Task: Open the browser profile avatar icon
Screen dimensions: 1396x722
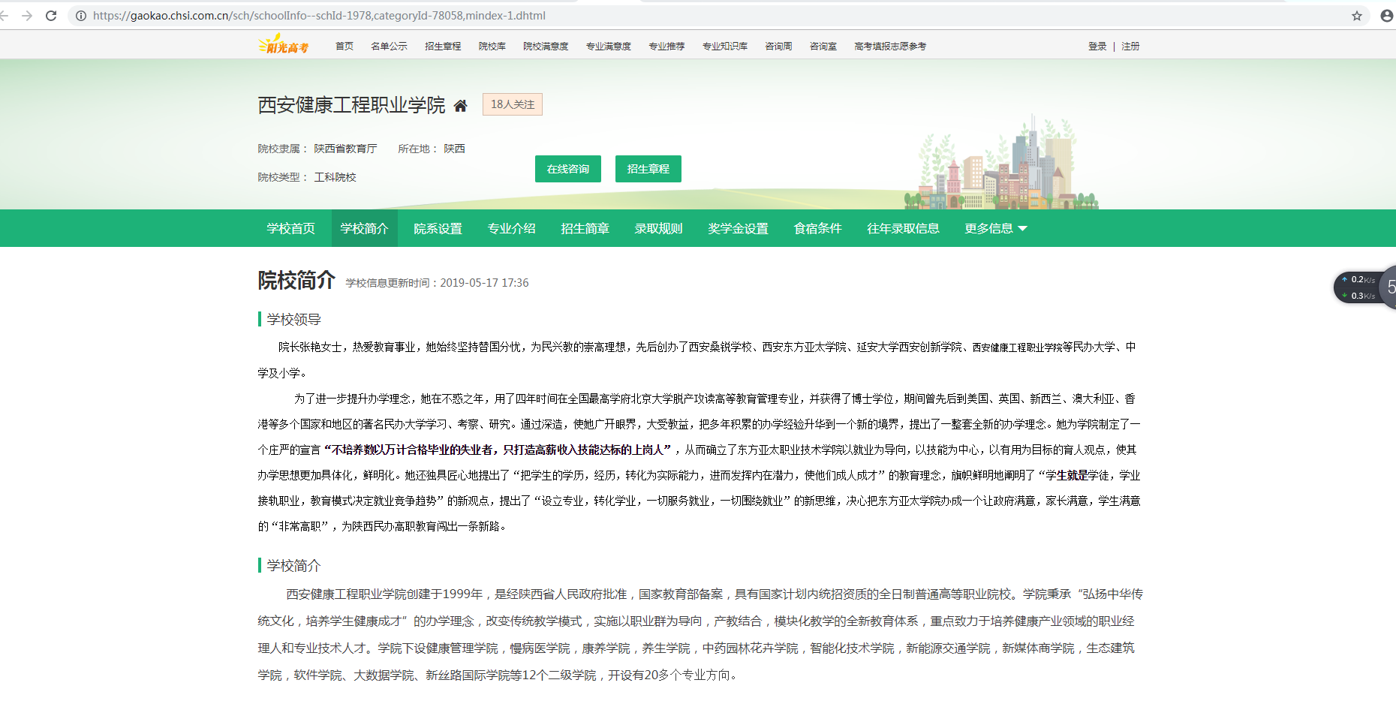Action: [x=1387, y=15]
